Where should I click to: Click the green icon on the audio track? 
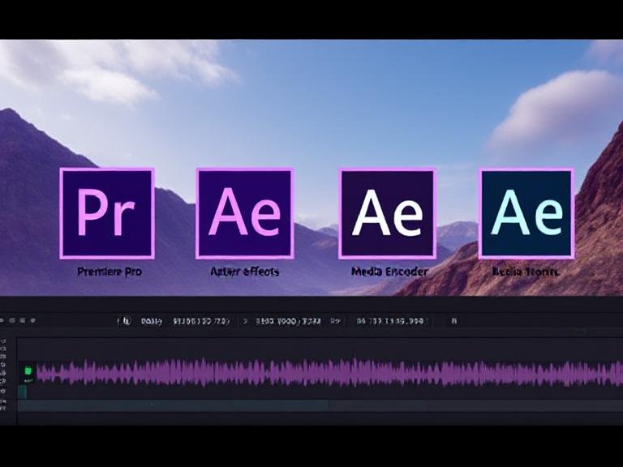[x=28, y=371]
